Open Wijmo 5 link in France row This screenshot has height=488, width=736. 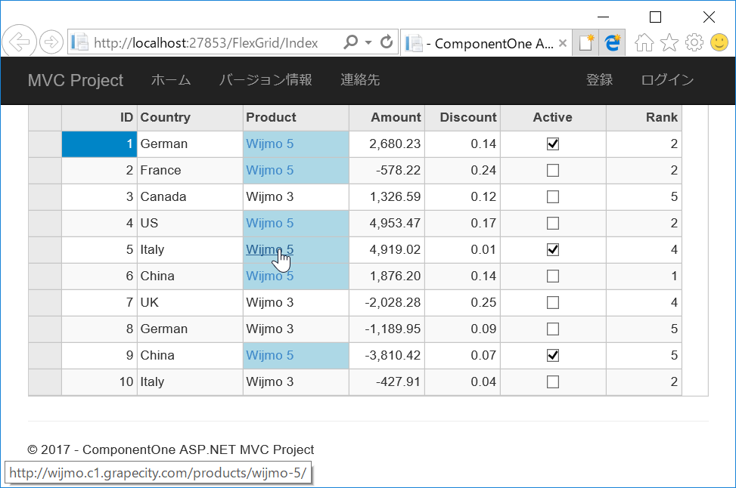click(x=269, y=170)
